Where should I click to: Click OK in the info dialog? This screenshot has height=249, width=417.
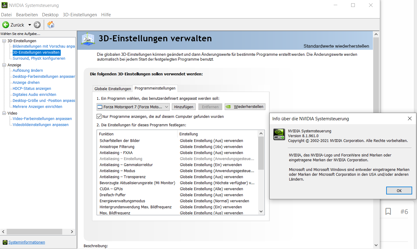click(399, 191)
